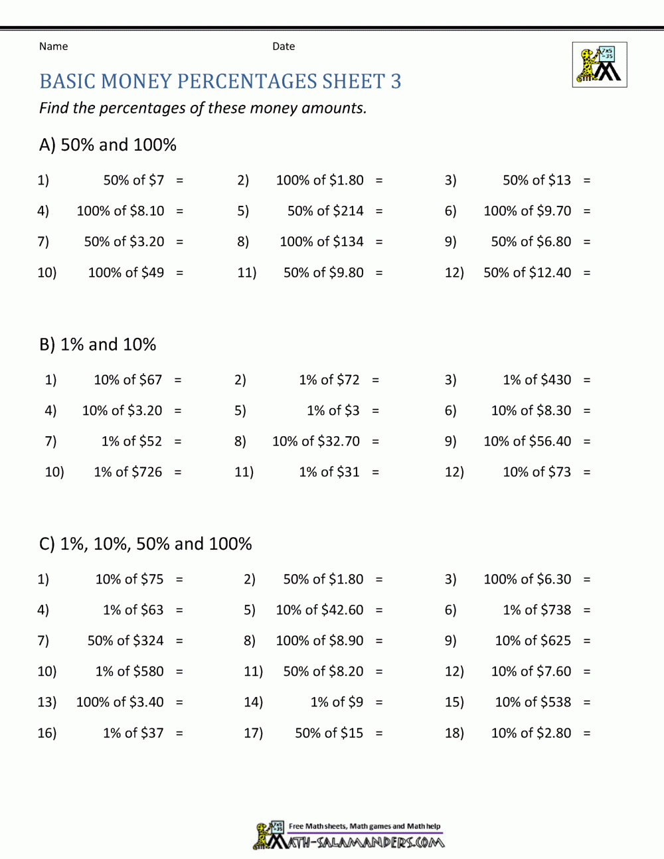Click the problem 10% of $32.70
664x859 pixels.
tap(315, 441)
